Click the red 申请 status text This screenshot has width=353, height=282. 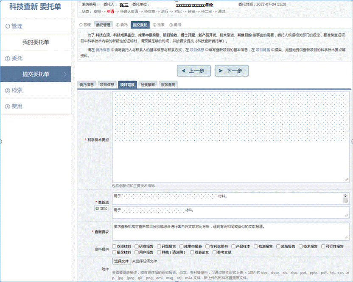click(111, 11)
